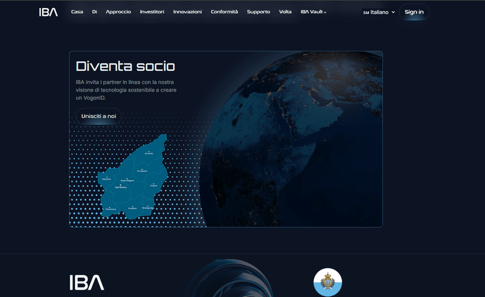Viewport: 485px width, 297px height.
Task: Open the Casa menu item
Action: 77,12
